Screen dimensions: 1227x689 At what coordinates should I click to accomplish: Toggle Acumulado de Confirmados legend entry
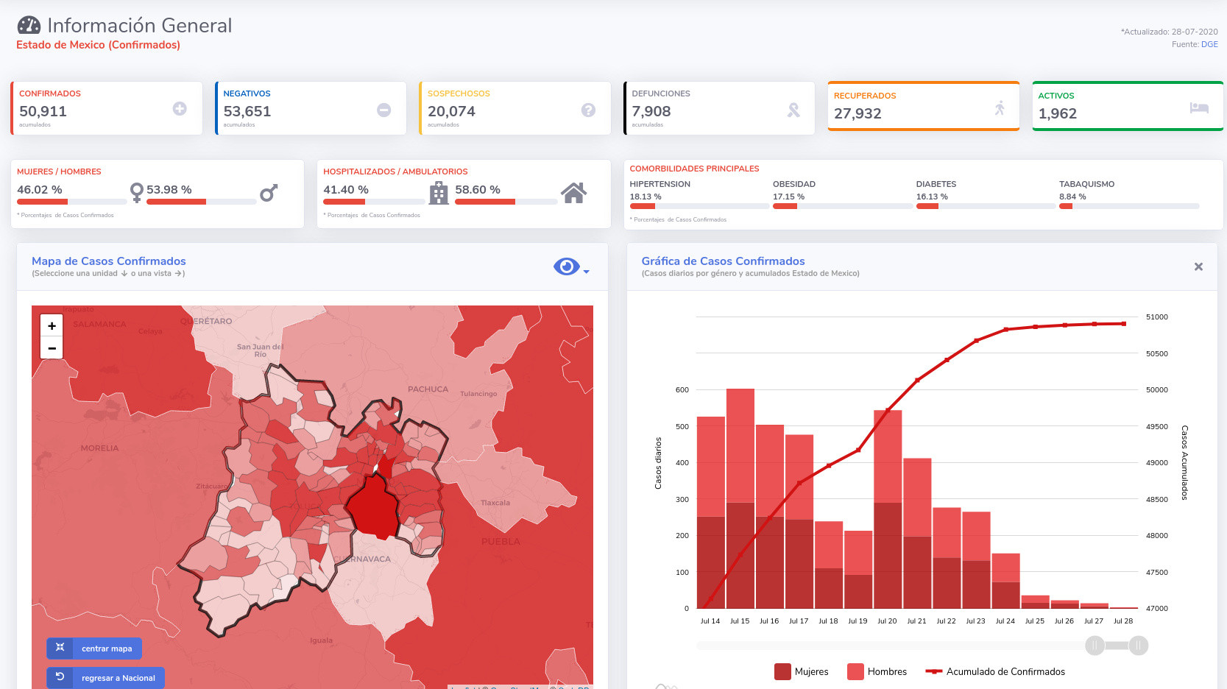point(995,671)
